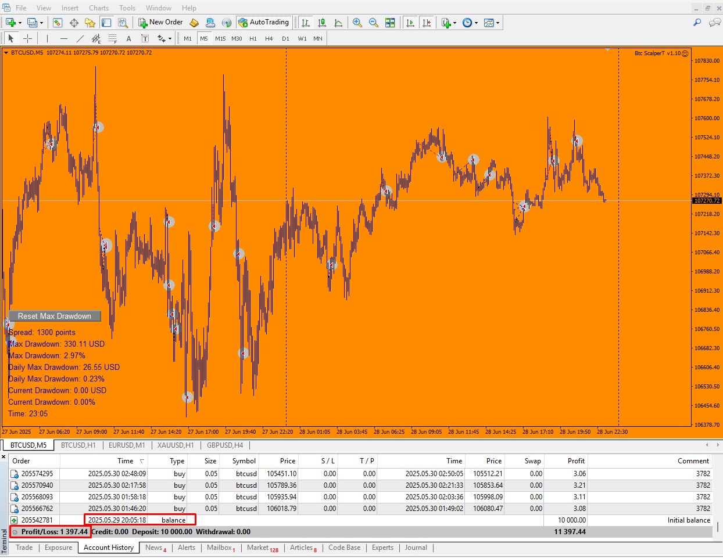Click the New Order button
The width and height of the screenshot is (723, 558).
pyautogui.click(x=161, y=23)
